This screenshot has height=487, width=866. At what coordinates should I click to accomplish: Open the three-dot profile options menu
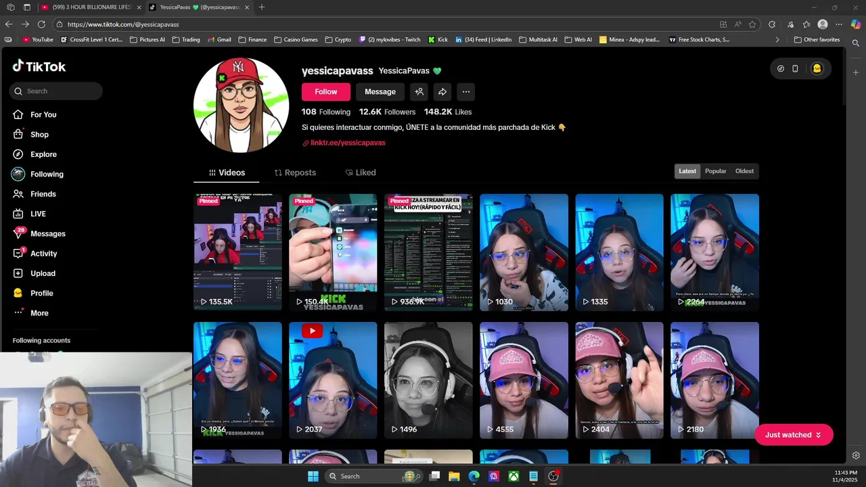coord(465,92)
